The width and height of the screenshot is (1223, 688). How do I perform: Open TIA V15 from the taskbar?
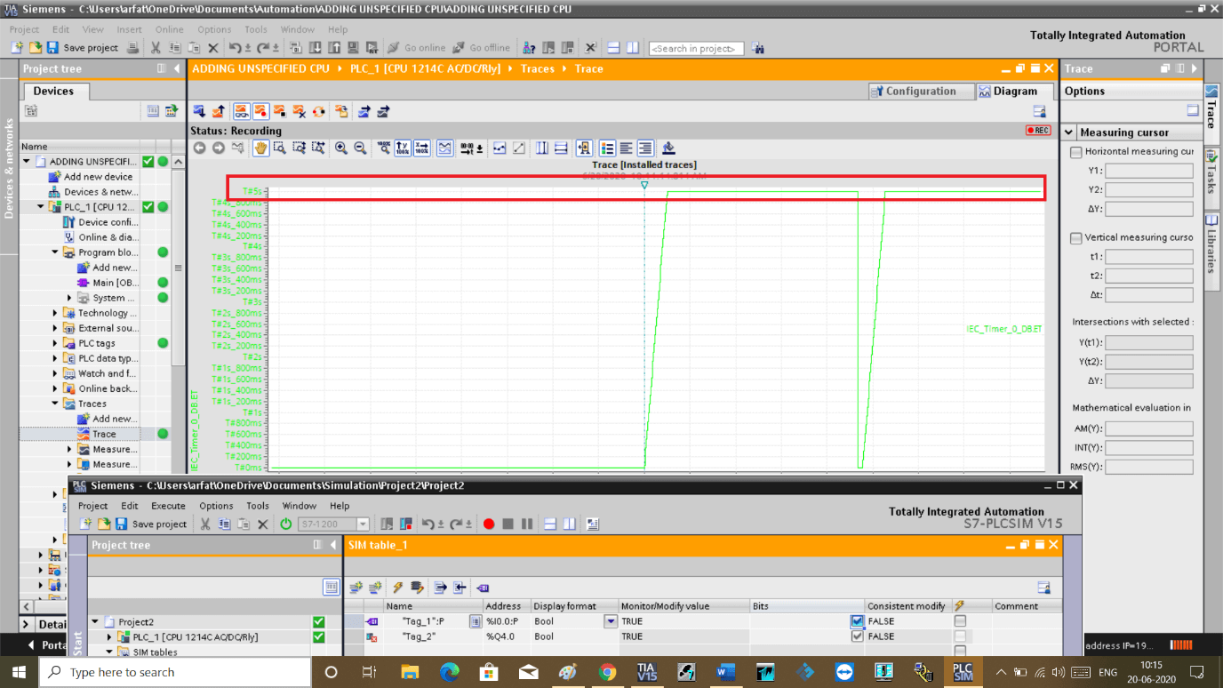click(x=646, y=672)
